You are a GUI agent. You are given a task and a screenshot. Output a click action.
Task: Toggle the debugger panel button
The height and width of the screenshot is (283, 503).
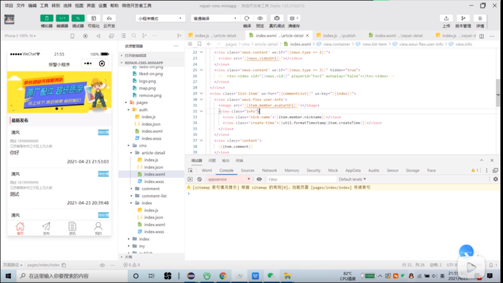[x=78, y=18]
